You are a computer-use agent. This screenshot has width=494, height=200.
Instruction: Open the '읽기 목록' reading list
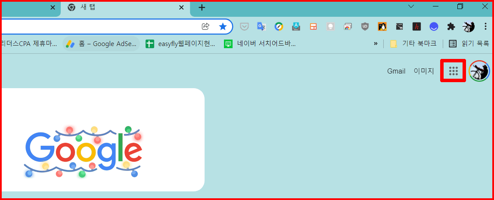pyautogui.click(x=469, y=44)
